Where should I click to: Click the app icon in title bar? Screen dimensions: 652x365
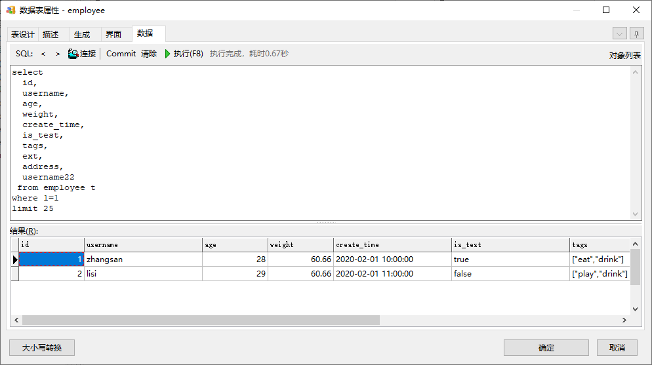tap(10, 10)
